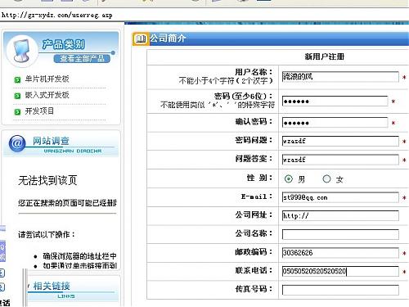This screenshot has width=409, height=307.
Task: Click green arrow icon next to 单片机开发板
Action: pyautogui.click(x=17, y=79)
